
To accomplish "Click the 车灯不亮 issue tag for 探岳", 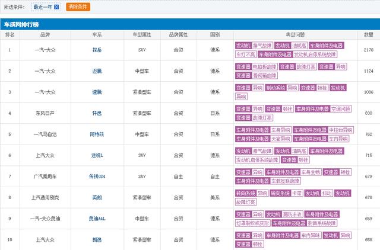I will coord(246,55).
